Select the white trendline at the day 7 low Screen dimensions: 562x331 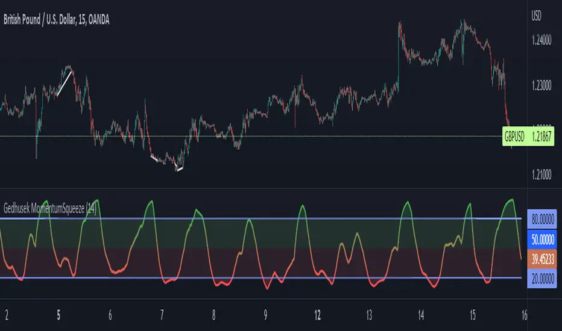[x=164, y=161]
